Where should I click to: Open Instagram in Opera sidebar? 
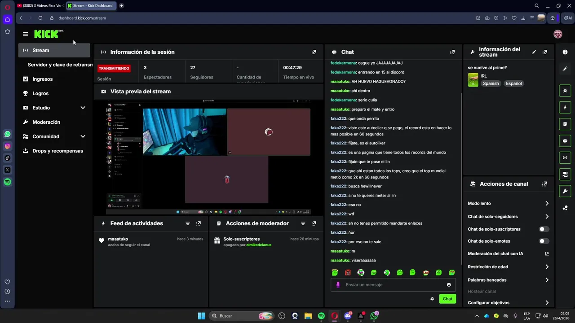point(8,146)
